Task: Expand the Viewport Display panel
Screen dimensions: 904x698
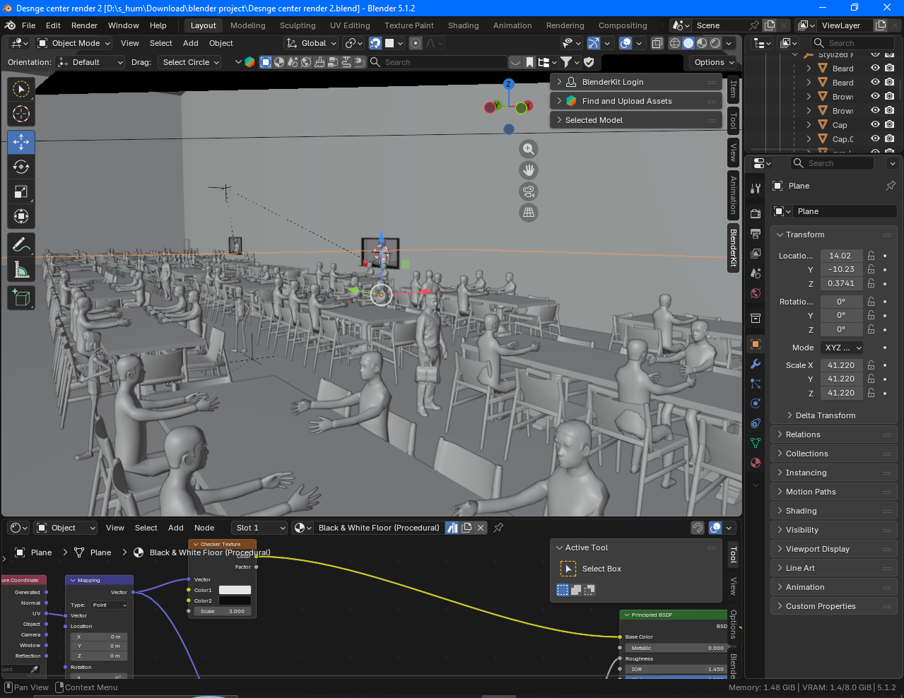Action: pos(834,549)
